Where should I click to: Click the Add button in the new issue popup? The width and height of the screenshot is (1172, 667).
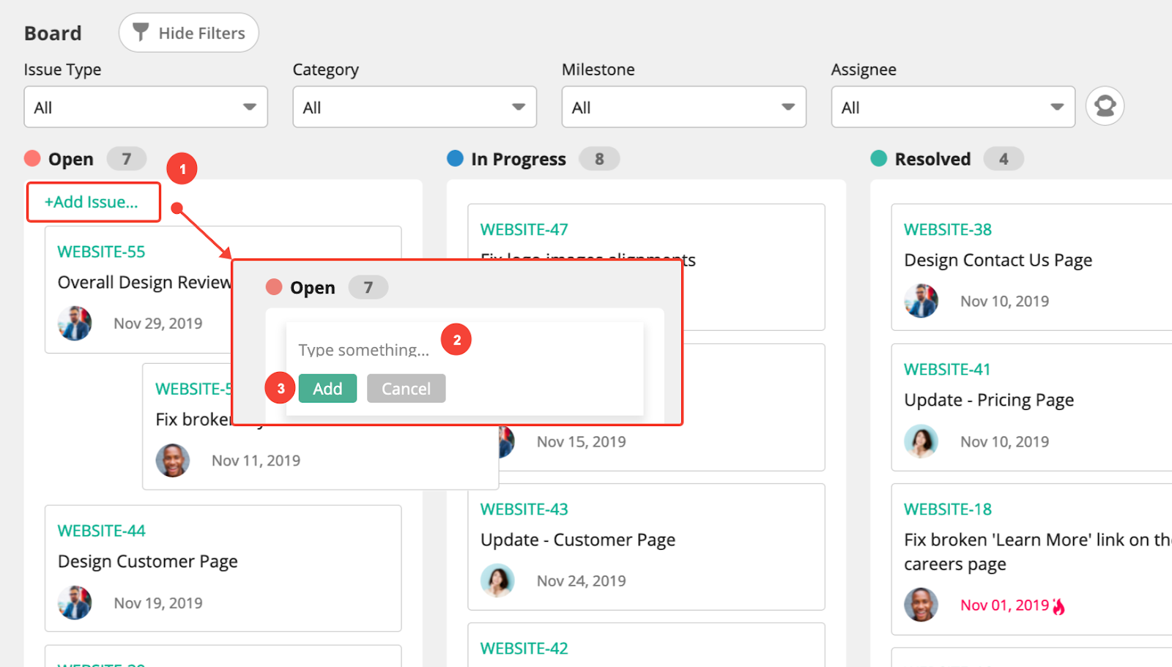pos(327,388)
